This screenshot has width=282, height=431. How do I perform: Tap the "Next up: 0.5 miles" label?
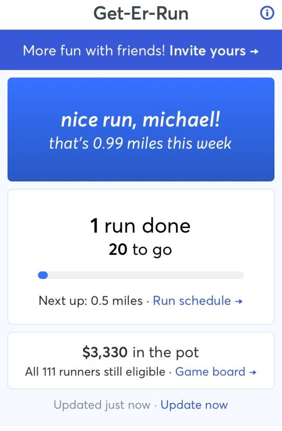[x=90, y=301]
